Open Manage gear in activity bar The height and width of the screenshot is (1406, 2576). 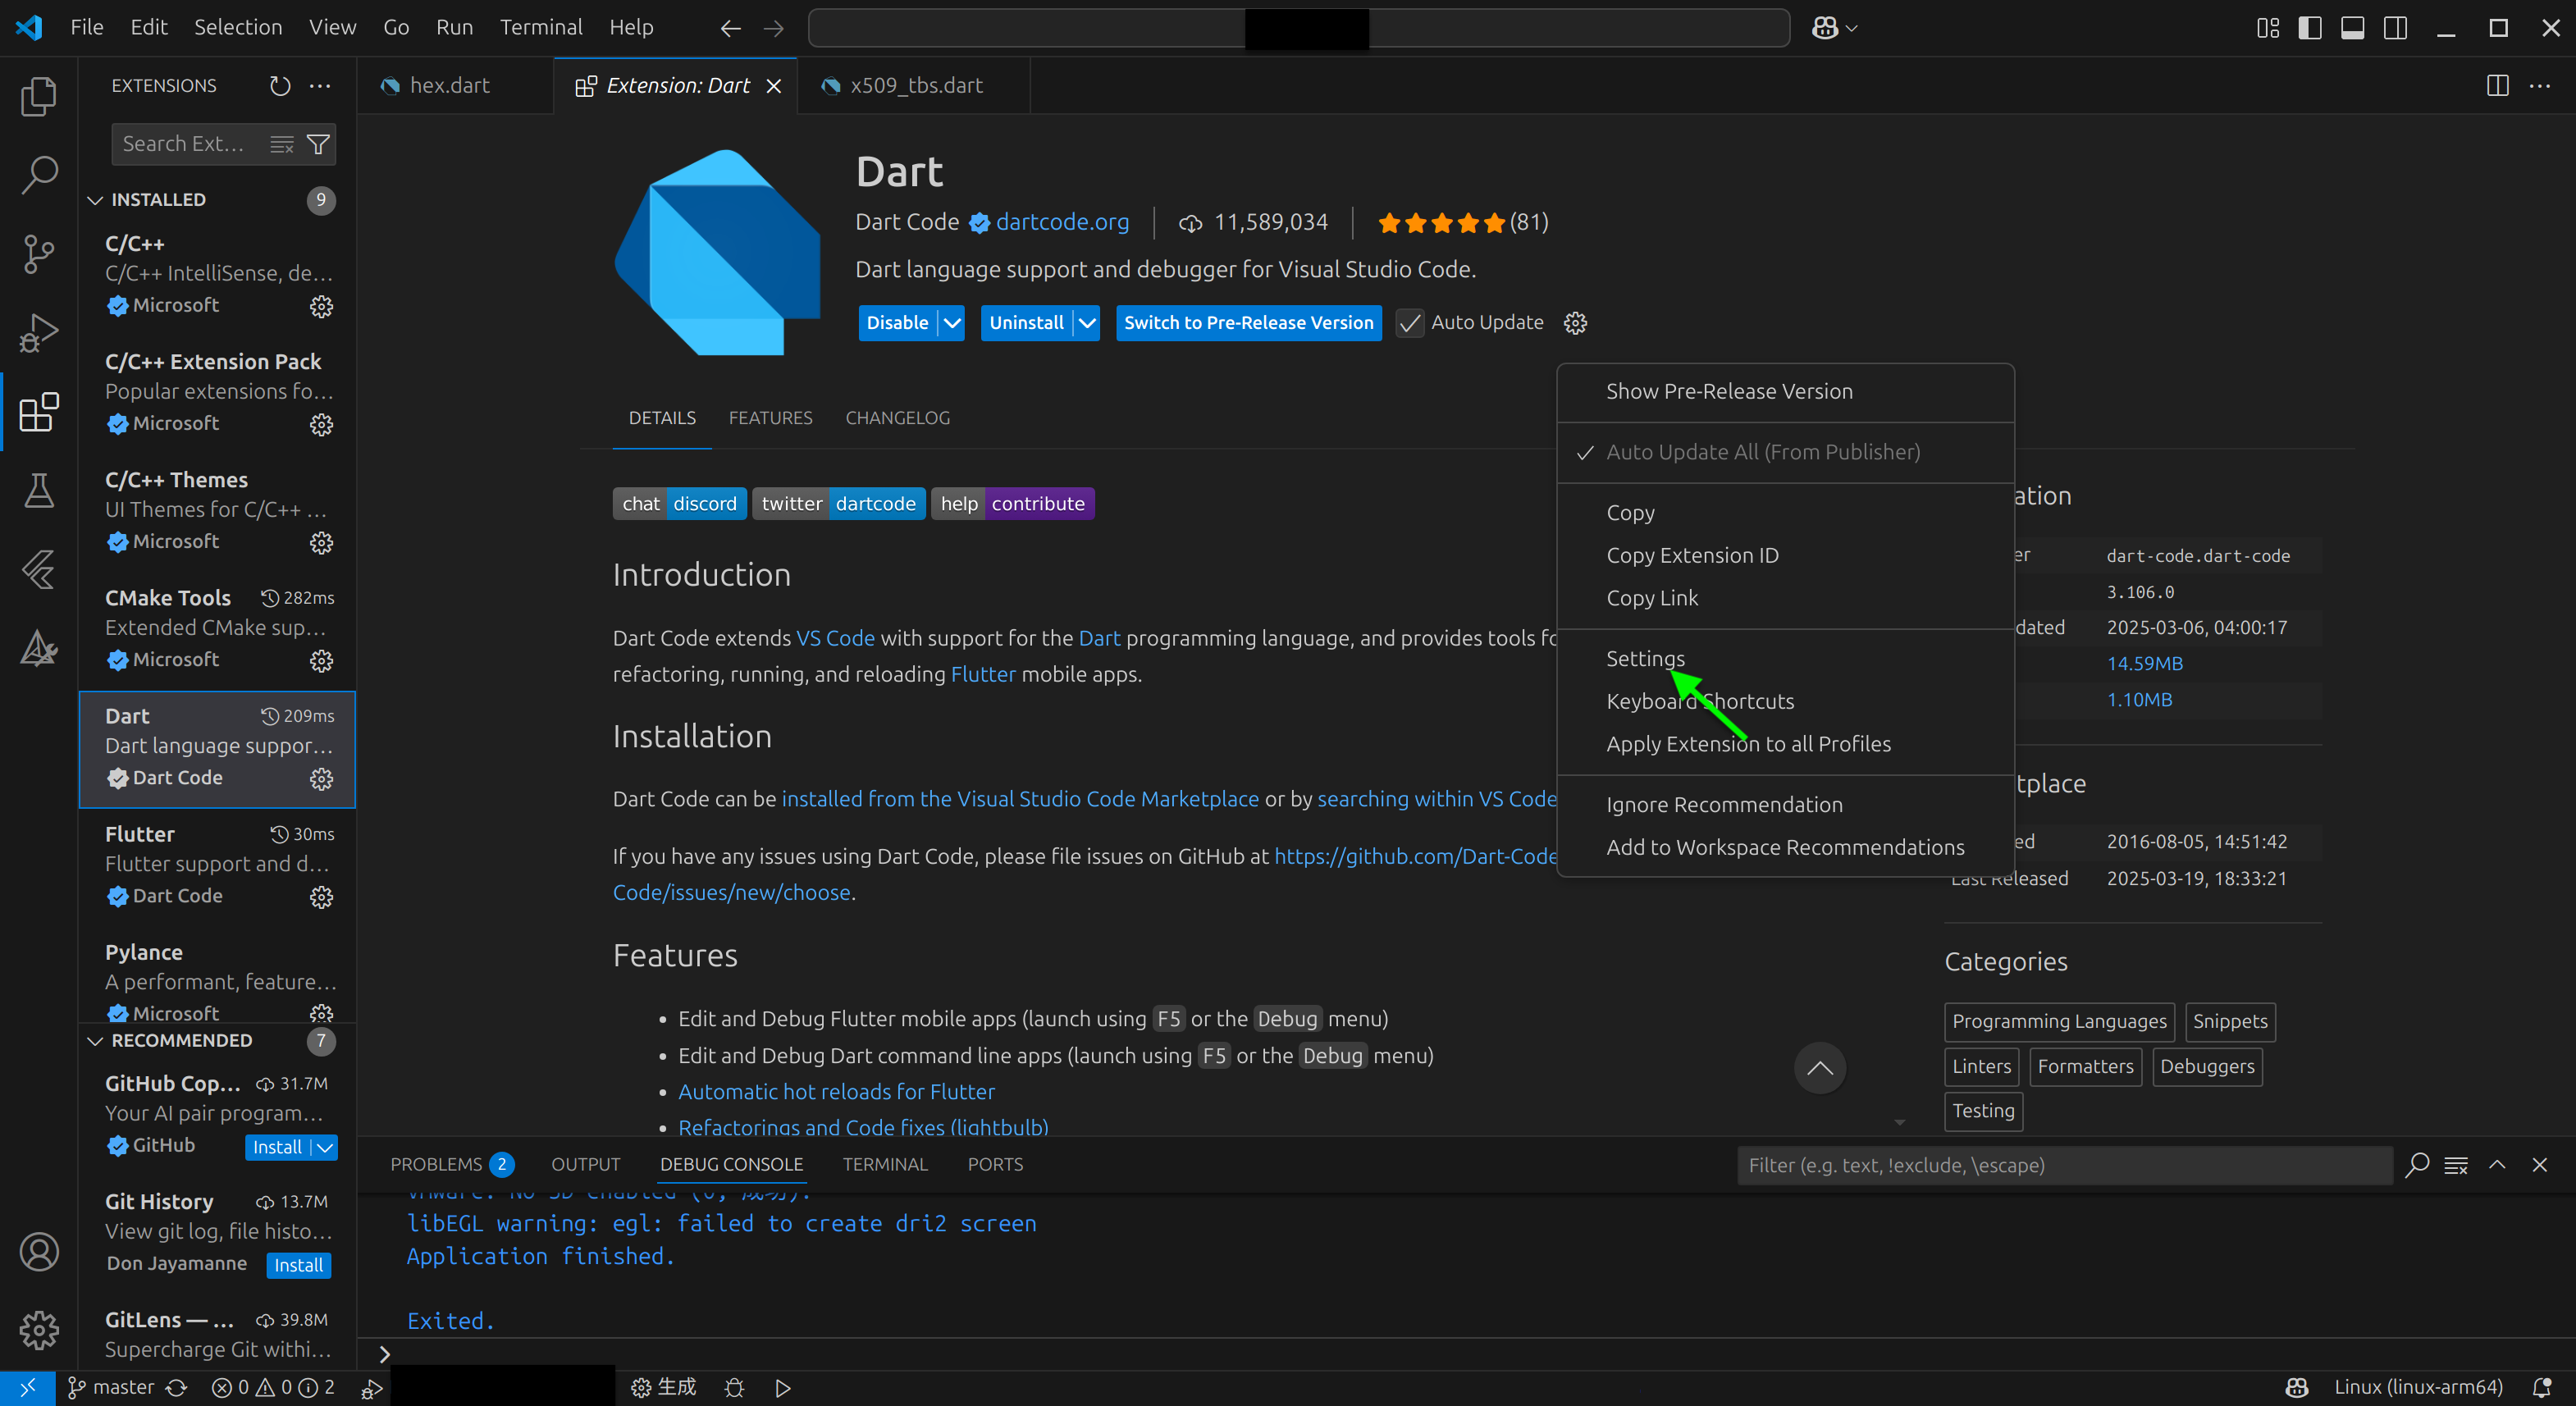click(39, 1330)
